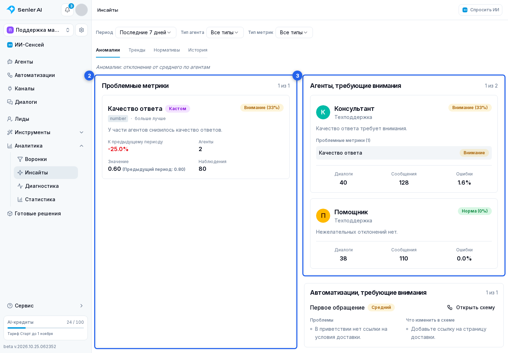The height and width of the screenshot is (353, 508).
Task: Collapse Аналитика menu
Action: coord(46,146)
